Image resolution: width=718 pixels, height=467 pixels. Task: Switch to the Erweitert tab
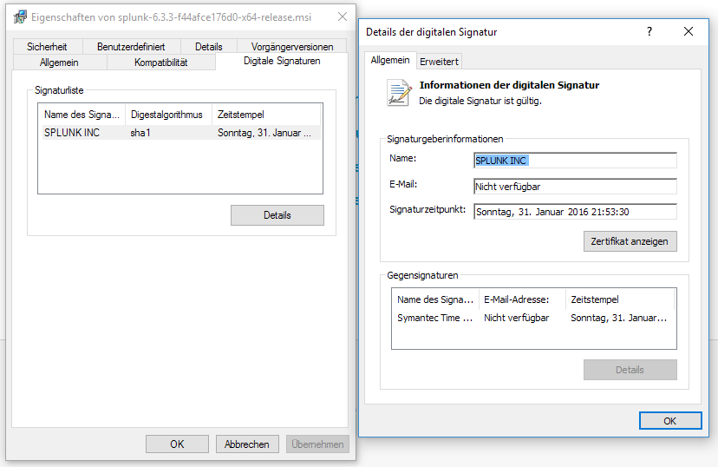pyautogui.click(x=439, y=62)
